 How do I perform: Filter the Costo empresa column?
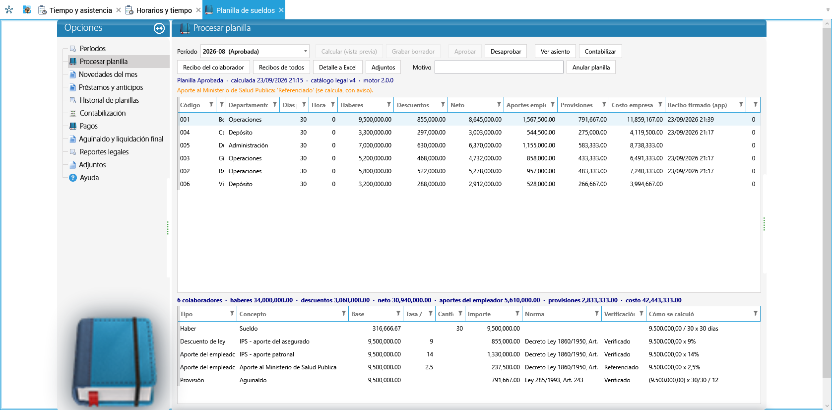(x=660, y=105)
